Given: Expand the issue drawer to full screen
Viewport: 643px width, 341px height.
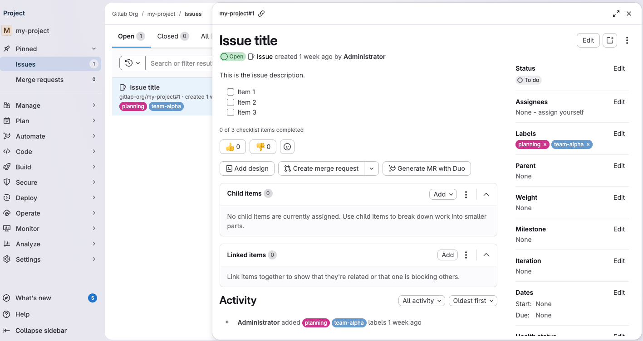Looking at the screenshot, I should 616,14.
